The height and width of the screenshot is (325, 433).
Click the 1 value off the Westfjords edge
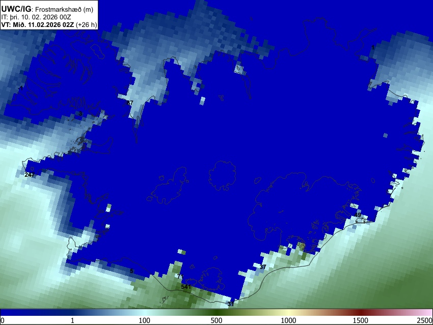(21, 88)
